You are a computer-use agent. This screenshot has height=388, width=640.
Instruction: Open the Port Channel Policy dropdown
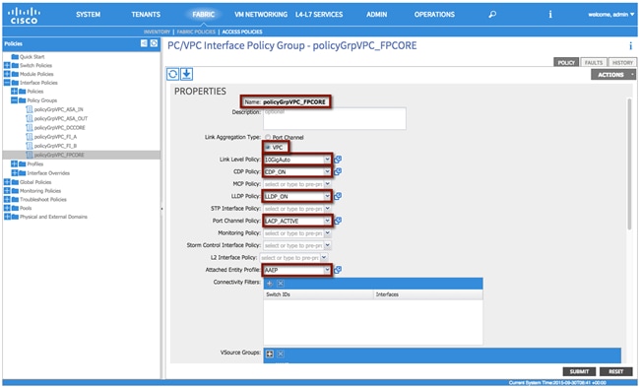coord(327,221)
